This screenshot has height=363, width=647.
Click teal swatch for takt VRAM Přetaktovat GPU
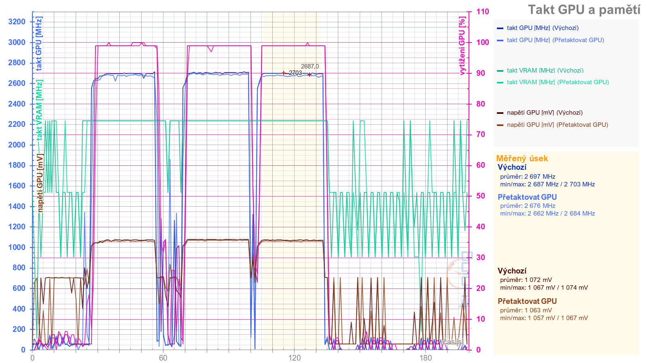click(500, 83)
